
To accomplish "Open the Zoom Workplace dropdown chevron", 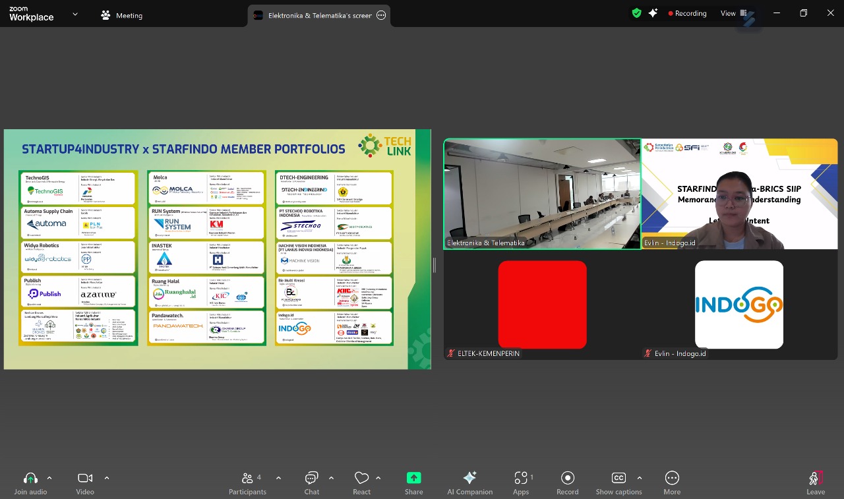I will click(x=75, y=14).
